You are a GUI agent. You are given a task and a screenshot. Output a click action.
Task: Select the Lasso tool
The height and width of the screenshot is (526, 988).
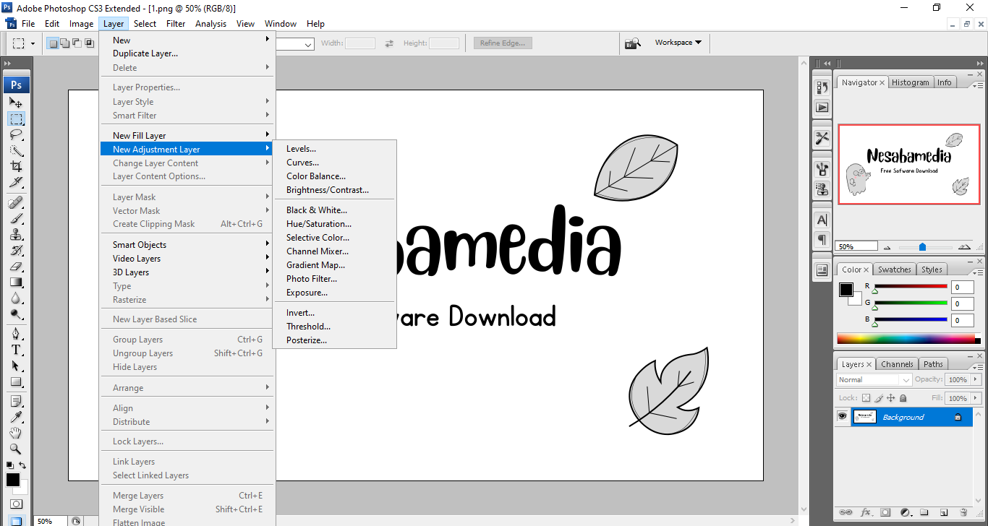pyautogui.click(x=16, y=134)
